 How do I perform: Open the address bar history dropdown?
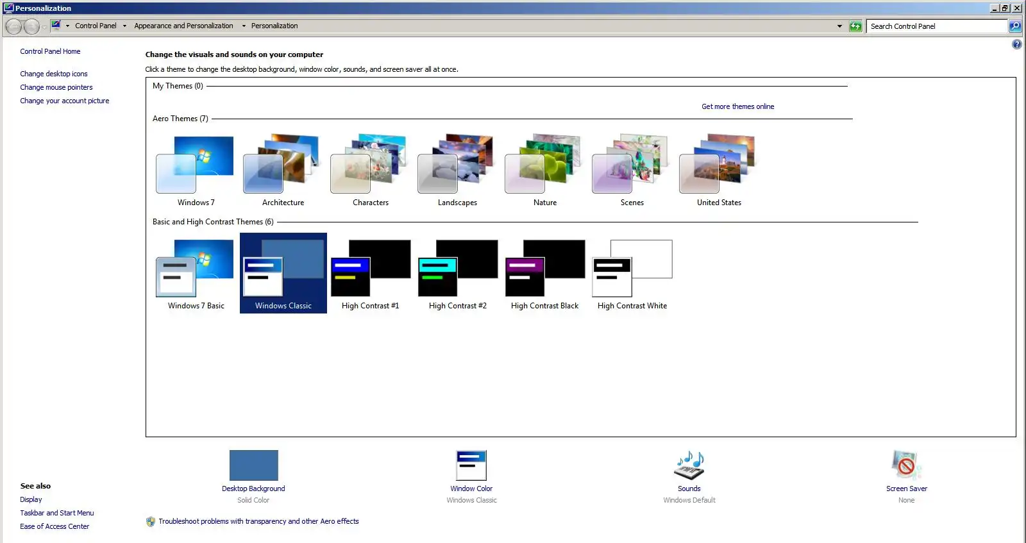point(839,26)
